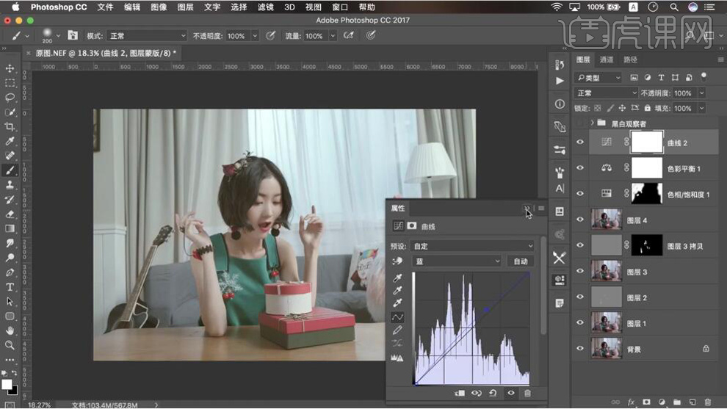Select the Eyedropper tool in toolbox
The height and width of the screenshot is (409, 727).
click(x=10, y=141)
